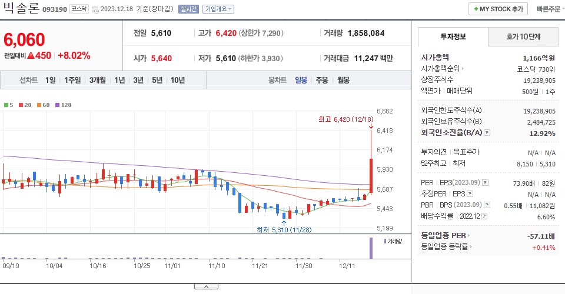Open the 동일업종 등락률 link
The image size is (565, 294).
[447, 247]
